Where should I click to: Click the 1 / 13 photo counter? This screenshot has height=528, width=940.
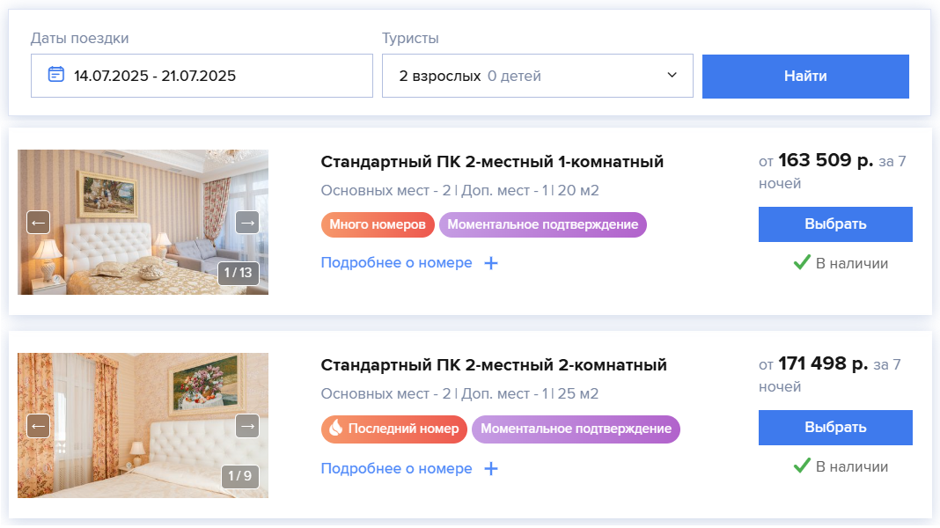[x=238, y=273]
